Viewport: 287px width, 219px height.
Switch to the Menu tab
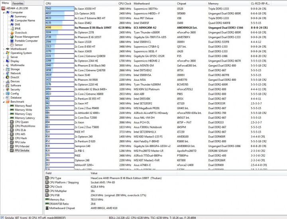[x=5, y=3]
